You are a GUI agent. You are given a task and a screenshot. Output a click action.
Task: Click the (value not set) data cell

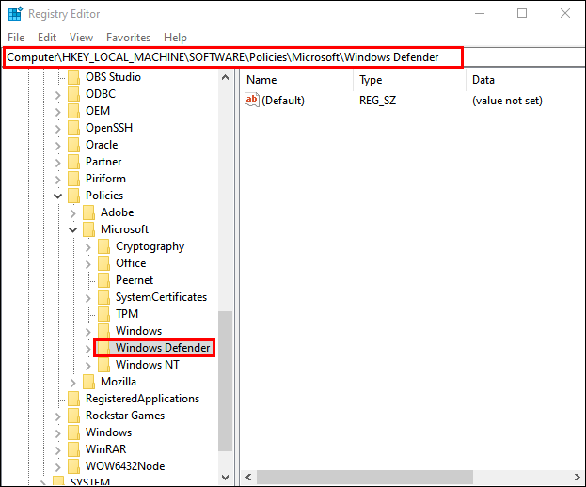[x=507, y=101]
